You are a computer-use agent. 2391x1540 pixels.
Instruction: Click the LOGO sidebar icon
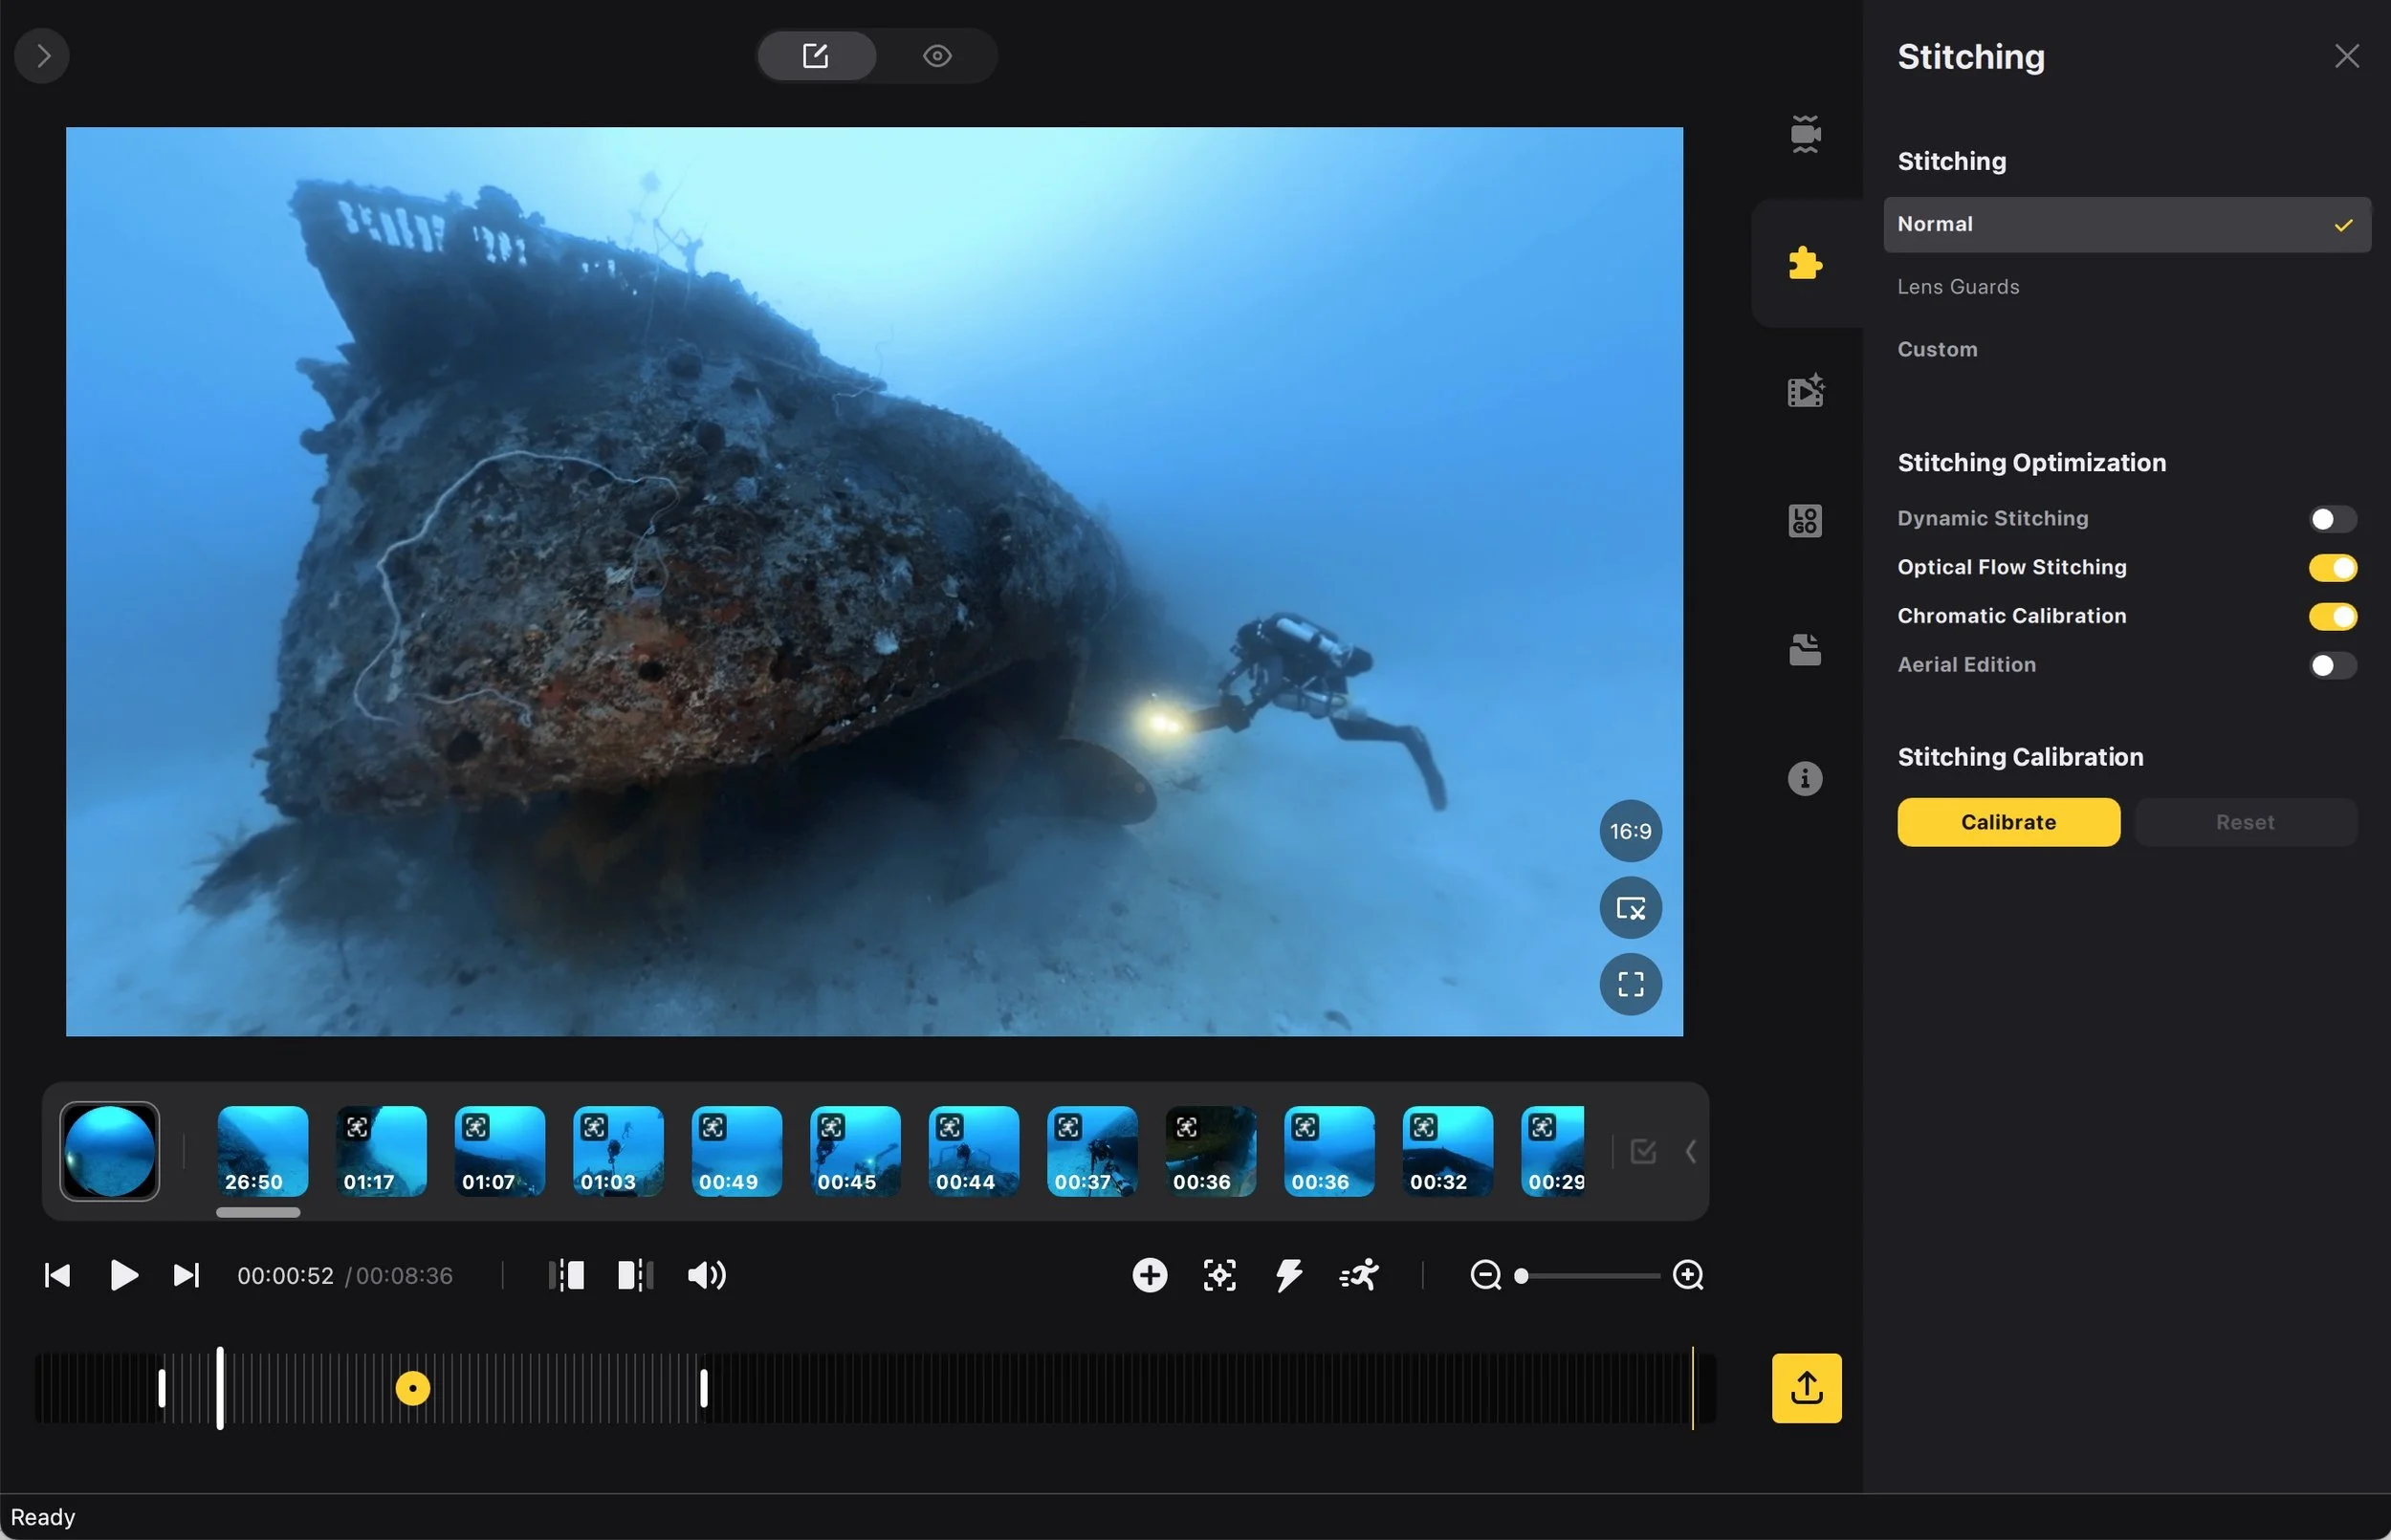point(1804,519)
